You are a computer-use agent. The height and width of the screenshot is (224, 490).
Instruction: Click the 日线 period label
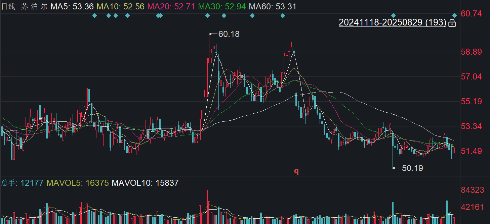[x=8, y=6]
